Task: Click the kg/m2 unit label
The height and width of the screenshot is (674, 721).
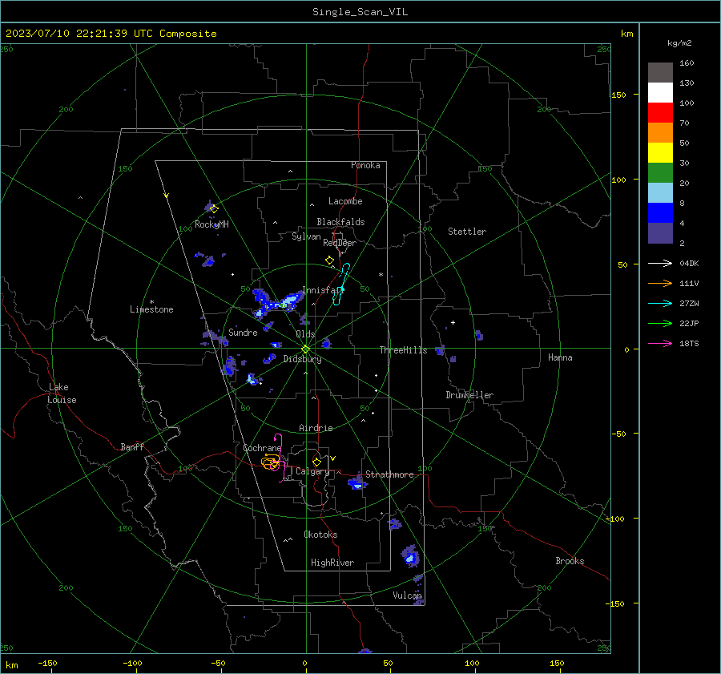Action: 679,43
